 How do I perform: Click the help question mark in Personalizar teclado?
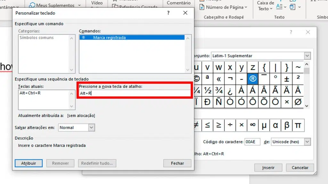point(168,13)
